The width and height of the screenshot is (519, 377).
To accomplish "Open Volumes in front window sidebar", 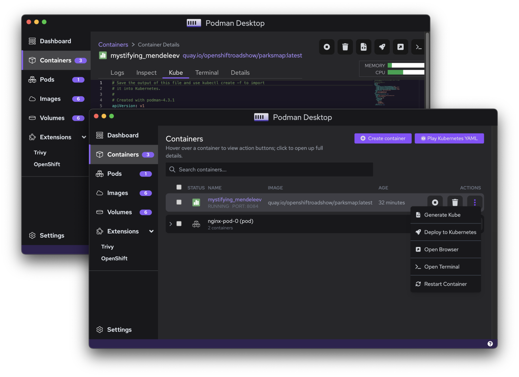I will coord(123,212).
